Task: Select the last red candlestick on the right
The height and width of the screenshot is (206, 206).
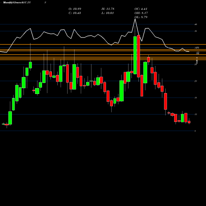Action: point(189,122)
